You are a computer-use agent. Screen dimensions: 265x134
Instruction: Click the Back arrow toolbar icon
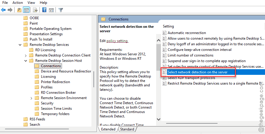point(3,10)
